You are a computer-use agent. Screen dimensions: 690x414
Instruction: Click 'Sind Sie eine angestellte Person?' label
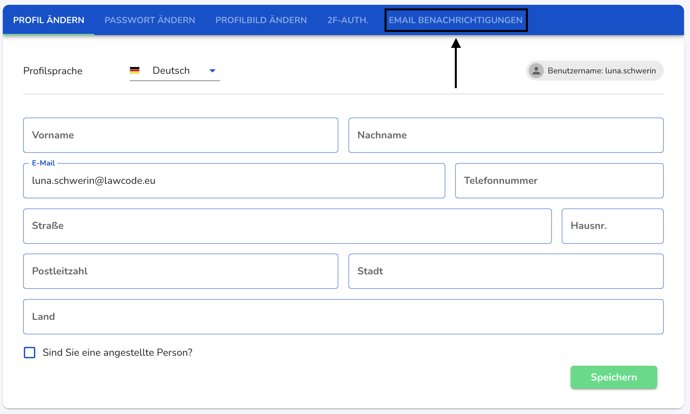[x=117, y=353]
